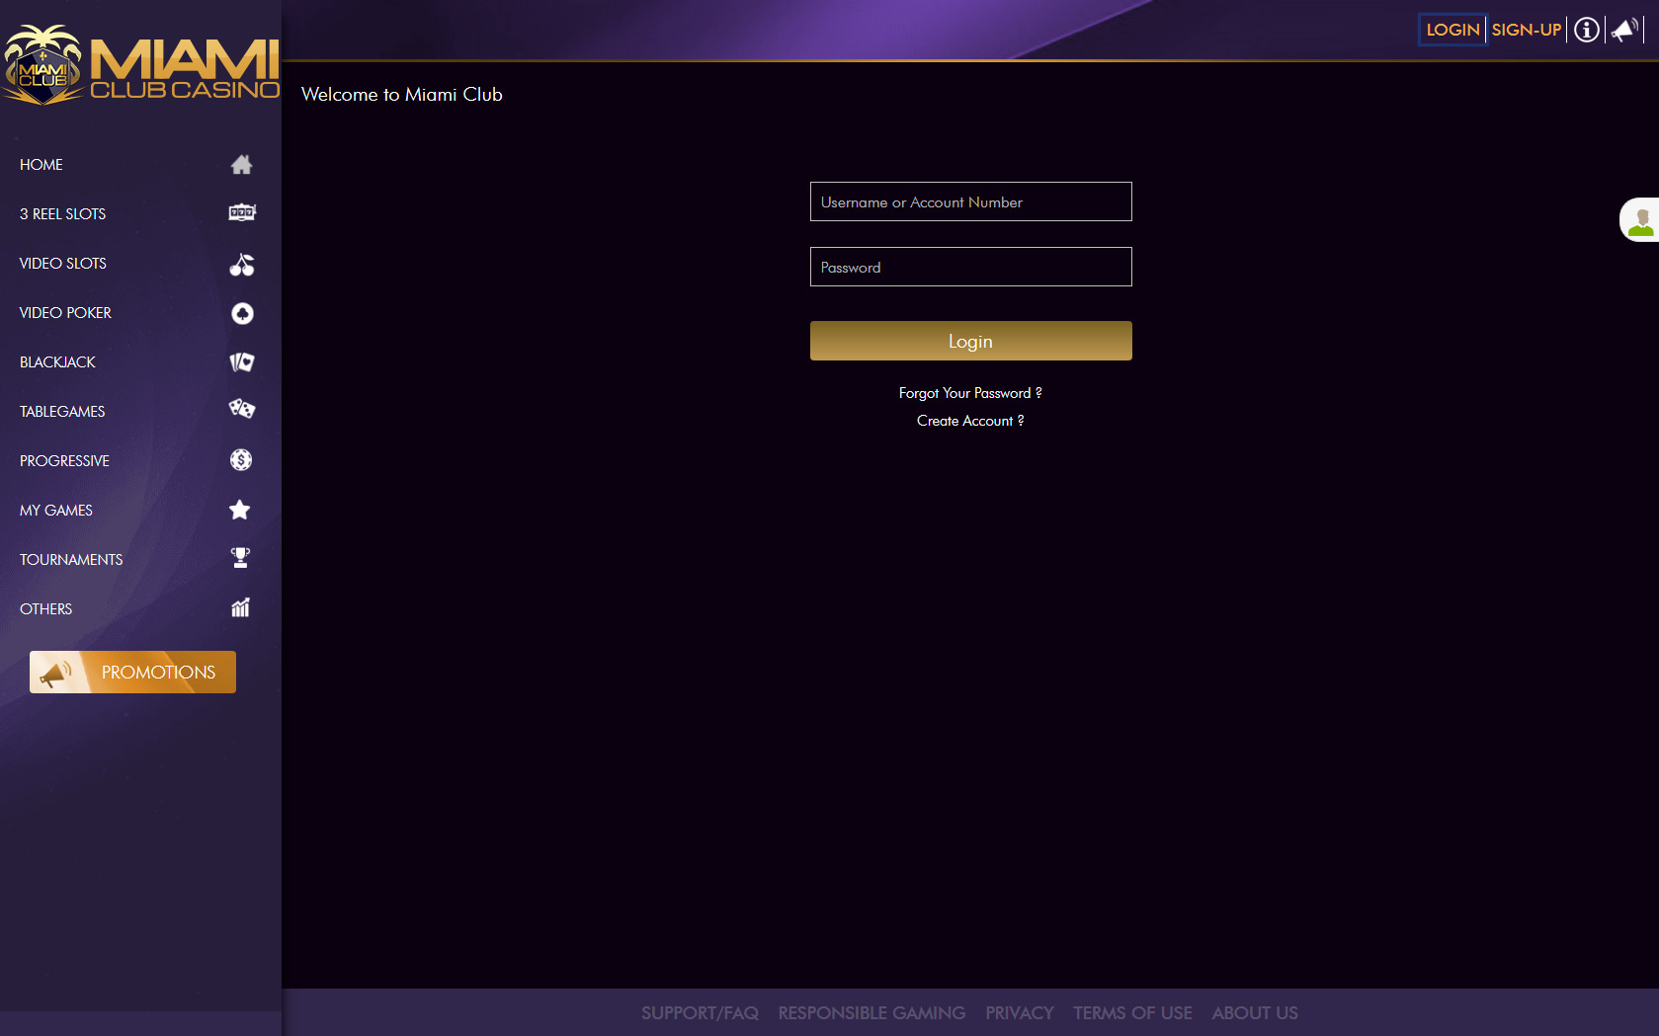Click Forgot Your Password link
This screenshot has height=1036, width=1659.
tap(970, 393)
